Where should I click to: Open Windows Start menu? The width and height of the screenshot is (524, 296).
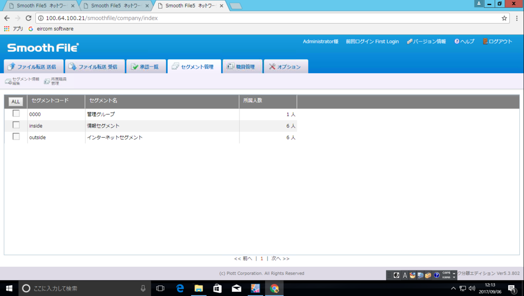tap(9, 288)
